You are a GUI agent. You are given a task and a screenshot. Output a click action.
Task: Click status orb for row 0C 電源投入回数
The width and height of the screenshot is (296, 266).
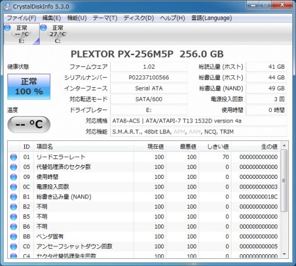(14, 187)
